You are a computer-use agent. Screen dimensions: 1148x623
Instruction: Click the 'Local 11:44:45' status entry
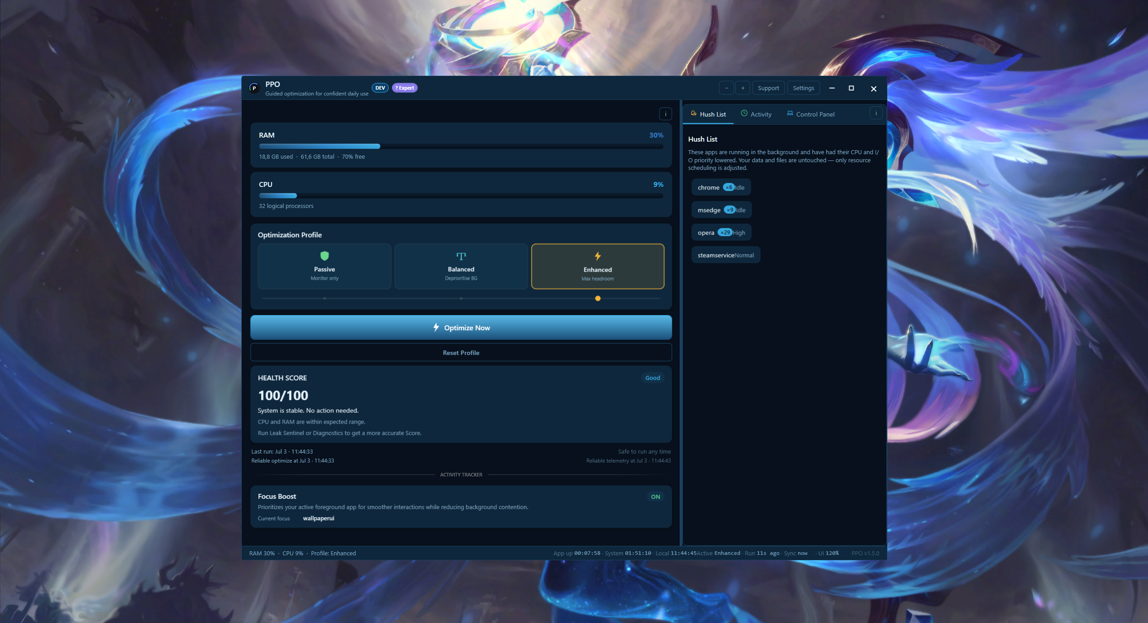click(676, 554)
